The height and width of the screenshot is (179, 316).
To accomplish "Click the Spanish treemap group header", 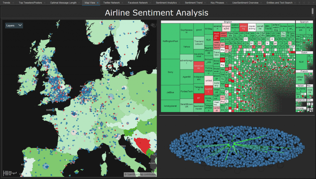I will (x=304, y=22).
